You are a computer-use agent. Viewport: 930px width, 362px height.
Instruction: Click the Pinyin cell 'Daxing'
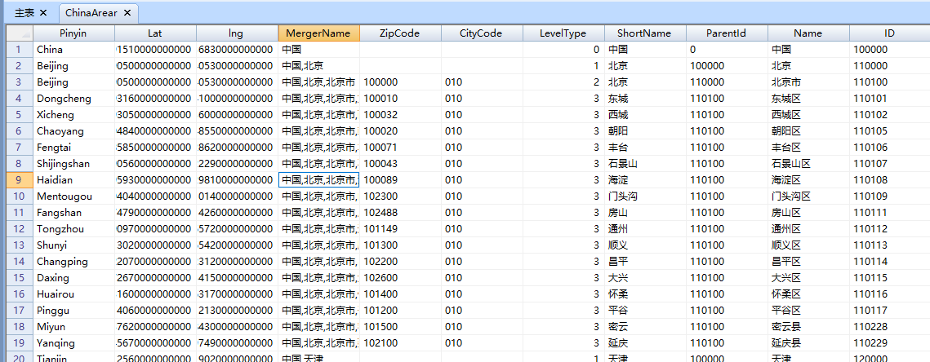[x=73, y=278]
